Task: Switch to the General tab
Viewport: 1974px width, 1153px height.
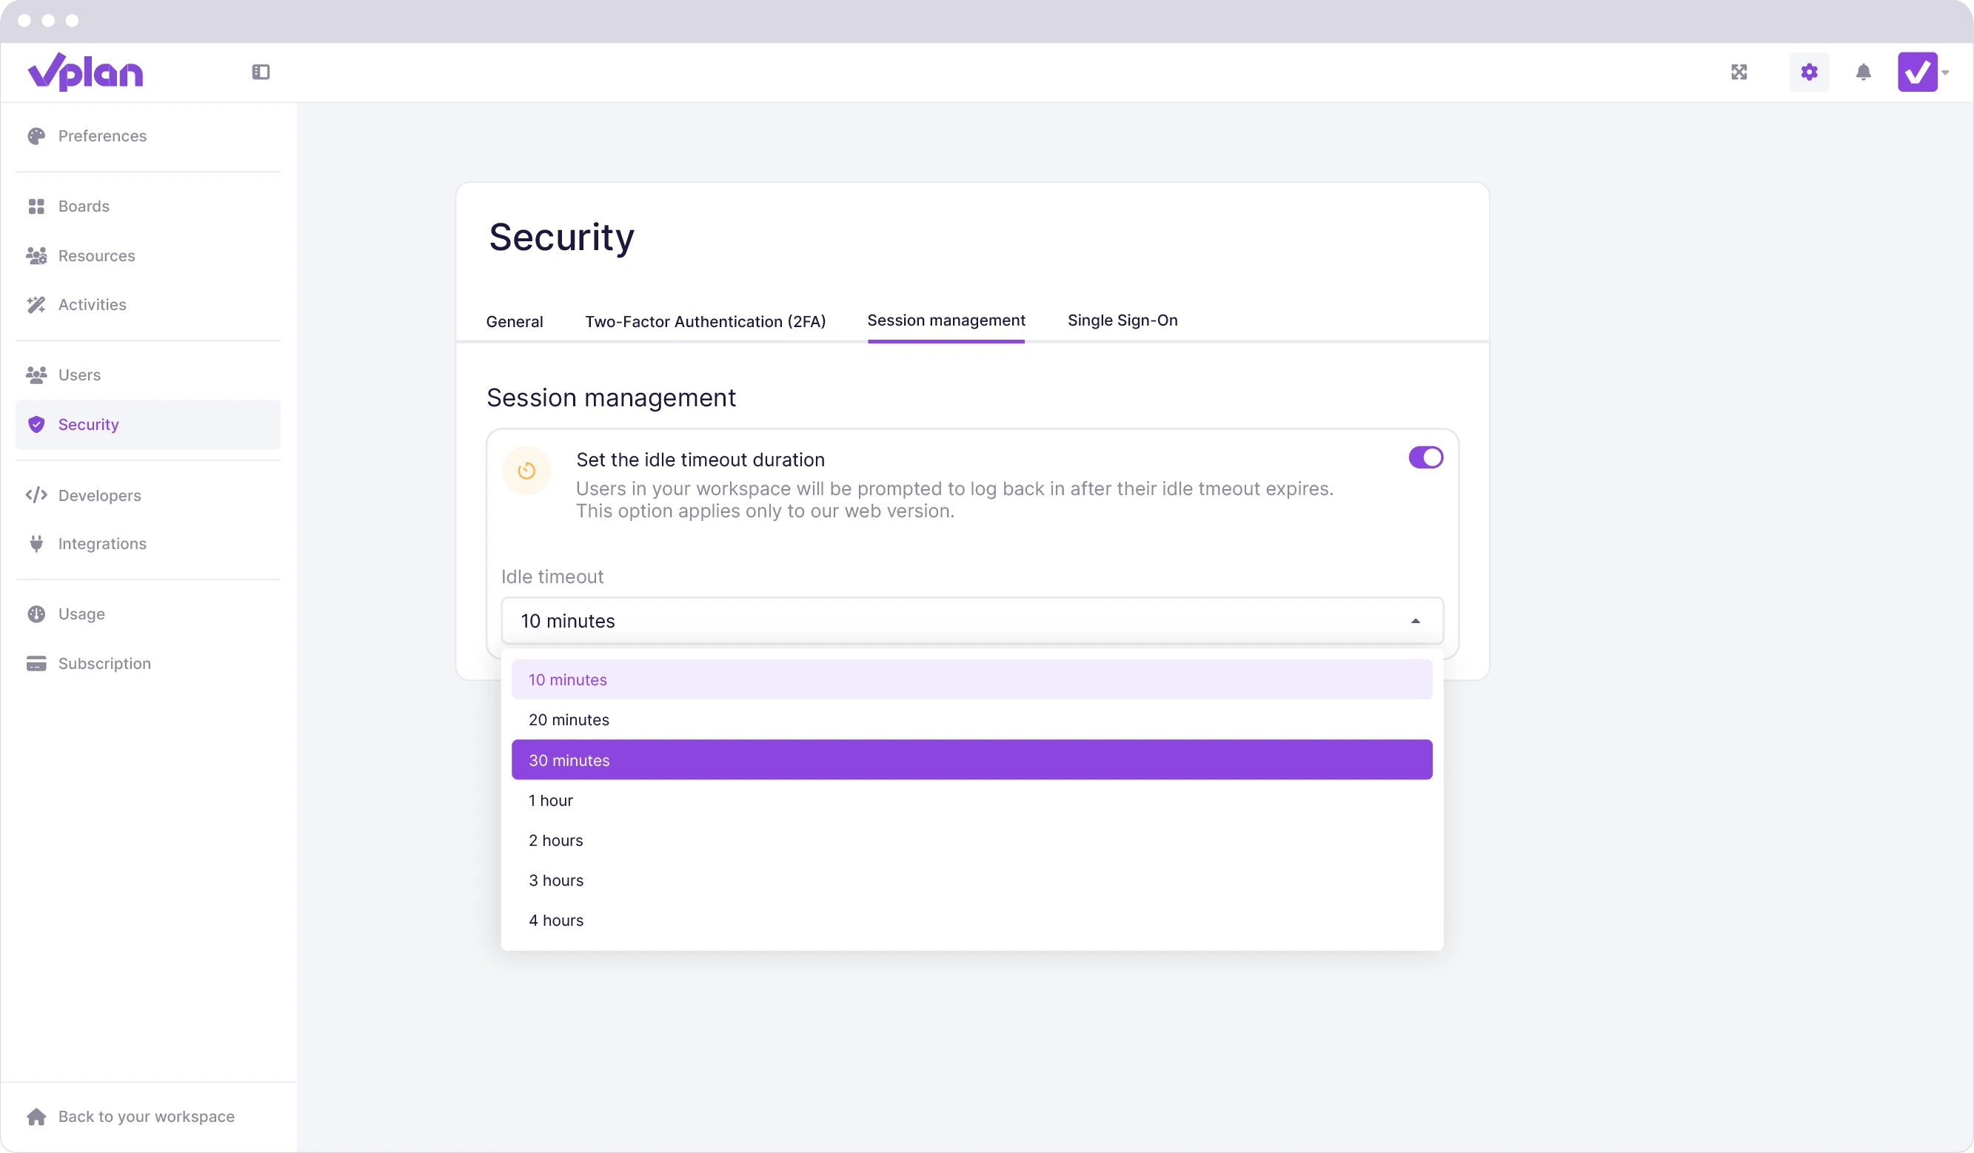Action: [x=514, y=321]
